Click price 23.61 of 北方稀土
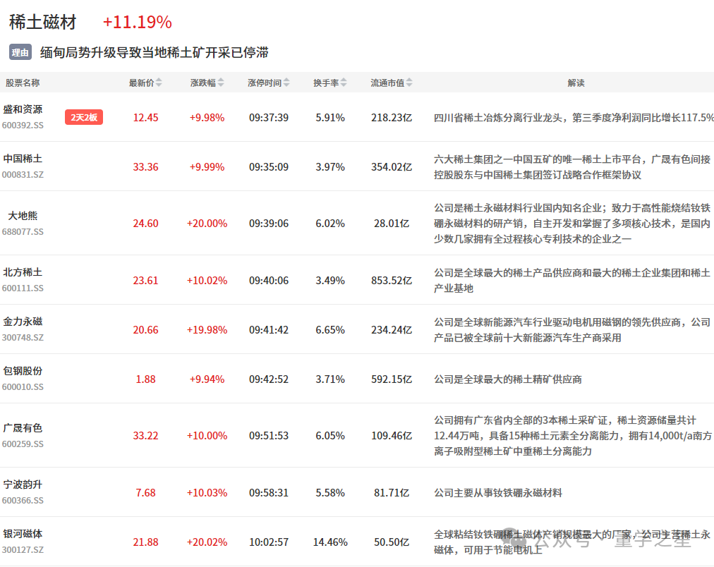 [146, 280]
